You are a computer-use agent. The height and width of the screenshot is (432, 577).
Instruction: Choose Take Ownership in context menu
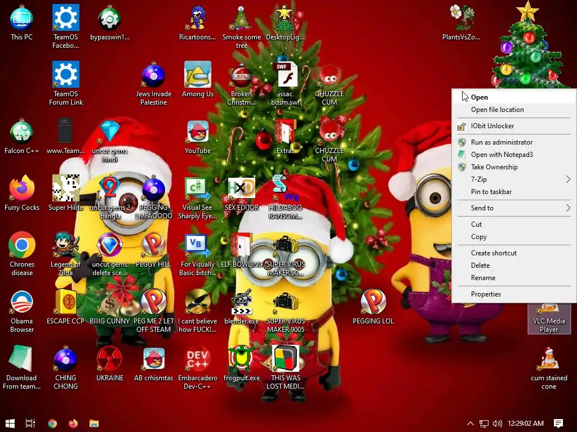coord(514,166)
